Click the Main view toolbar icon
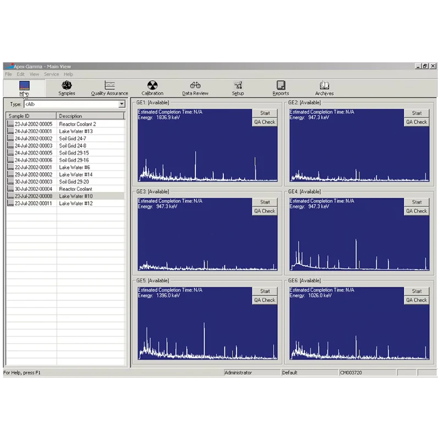 pyautogui.click(x=24, y=86)
